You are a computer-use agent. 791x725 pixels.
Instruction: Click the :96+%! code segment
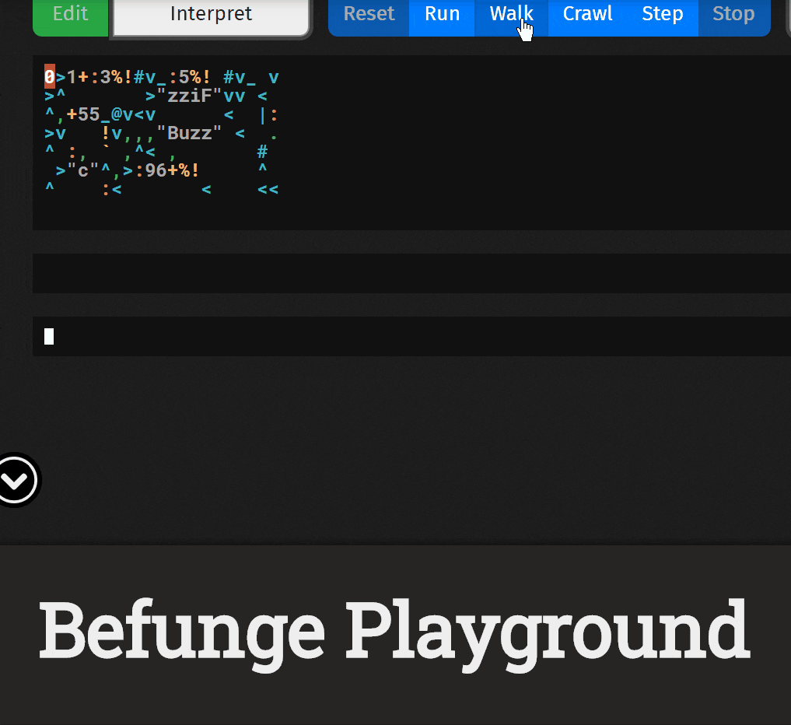point(167,170)
